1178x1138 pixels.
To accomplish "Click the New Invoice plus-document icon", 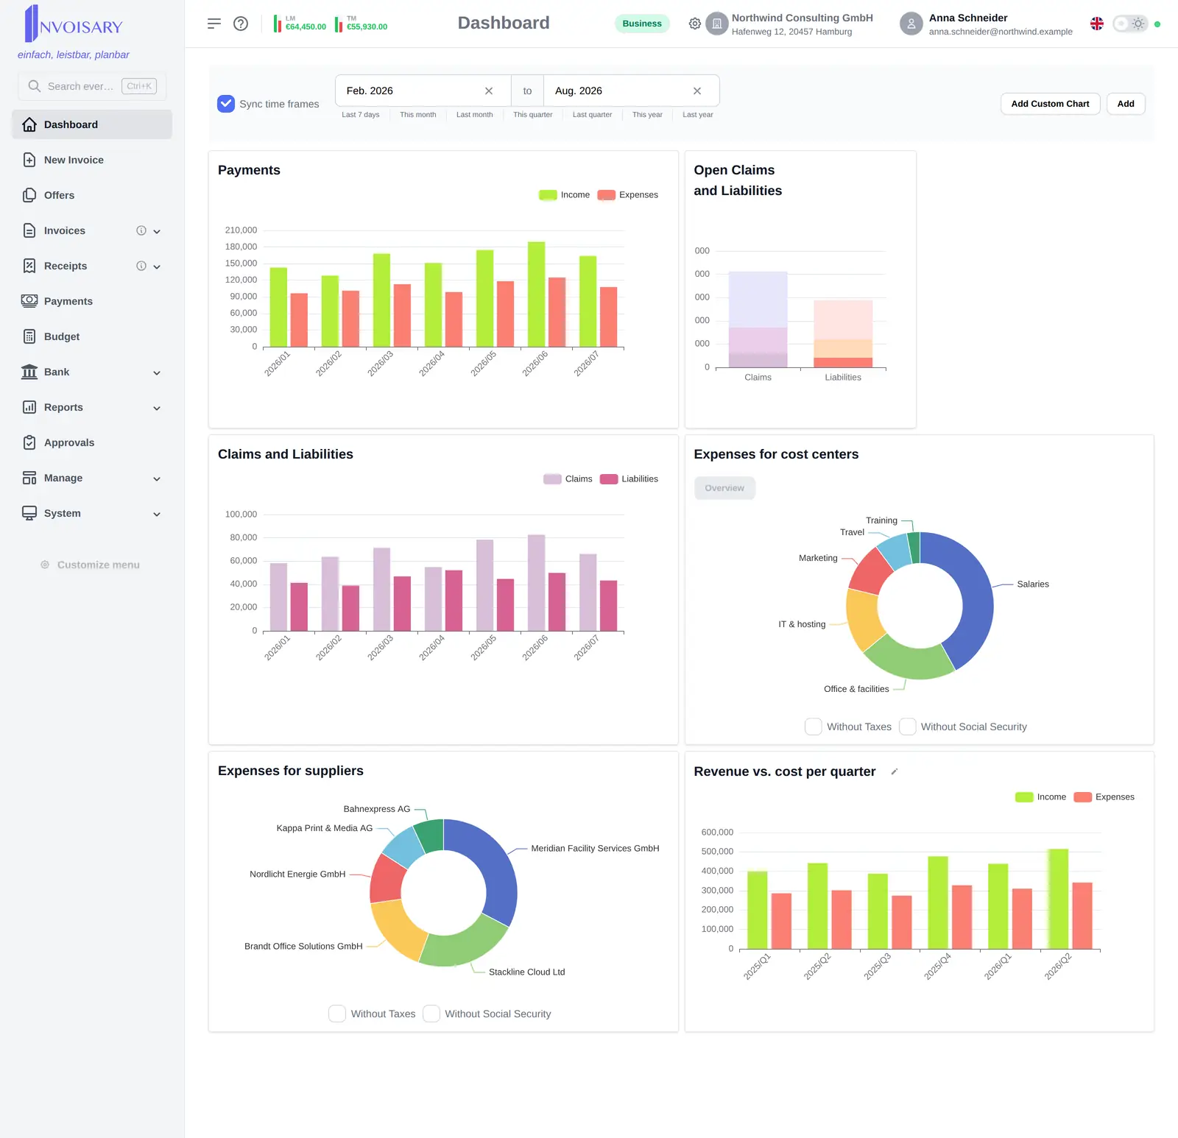I will [29, 160].
